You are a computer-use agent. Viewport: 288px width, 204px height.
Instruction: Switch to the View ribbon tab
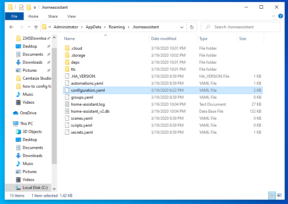(71, 16)
